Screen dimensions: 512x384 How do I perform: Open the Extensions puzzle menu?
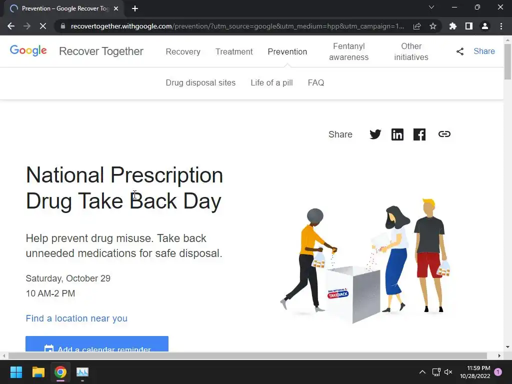pyautogui.click(x=453, y=26)
